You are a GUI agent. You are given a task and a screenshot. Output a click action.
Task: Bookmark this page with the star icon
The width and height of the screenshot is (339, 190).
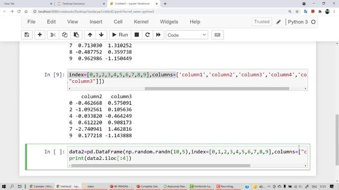click(x=297, y=12)
